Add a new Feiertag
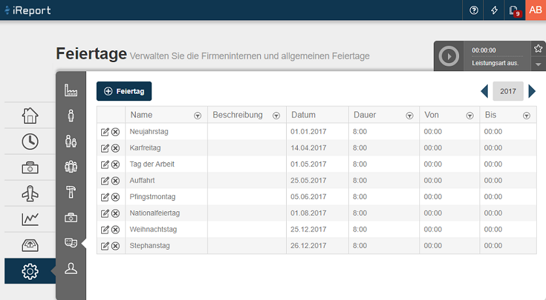 (x=124, y=91)
